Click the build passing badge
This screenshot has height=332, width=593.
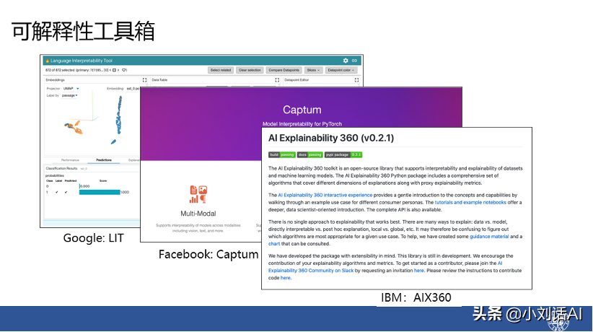pyautogui.click(x=282, y=154)
